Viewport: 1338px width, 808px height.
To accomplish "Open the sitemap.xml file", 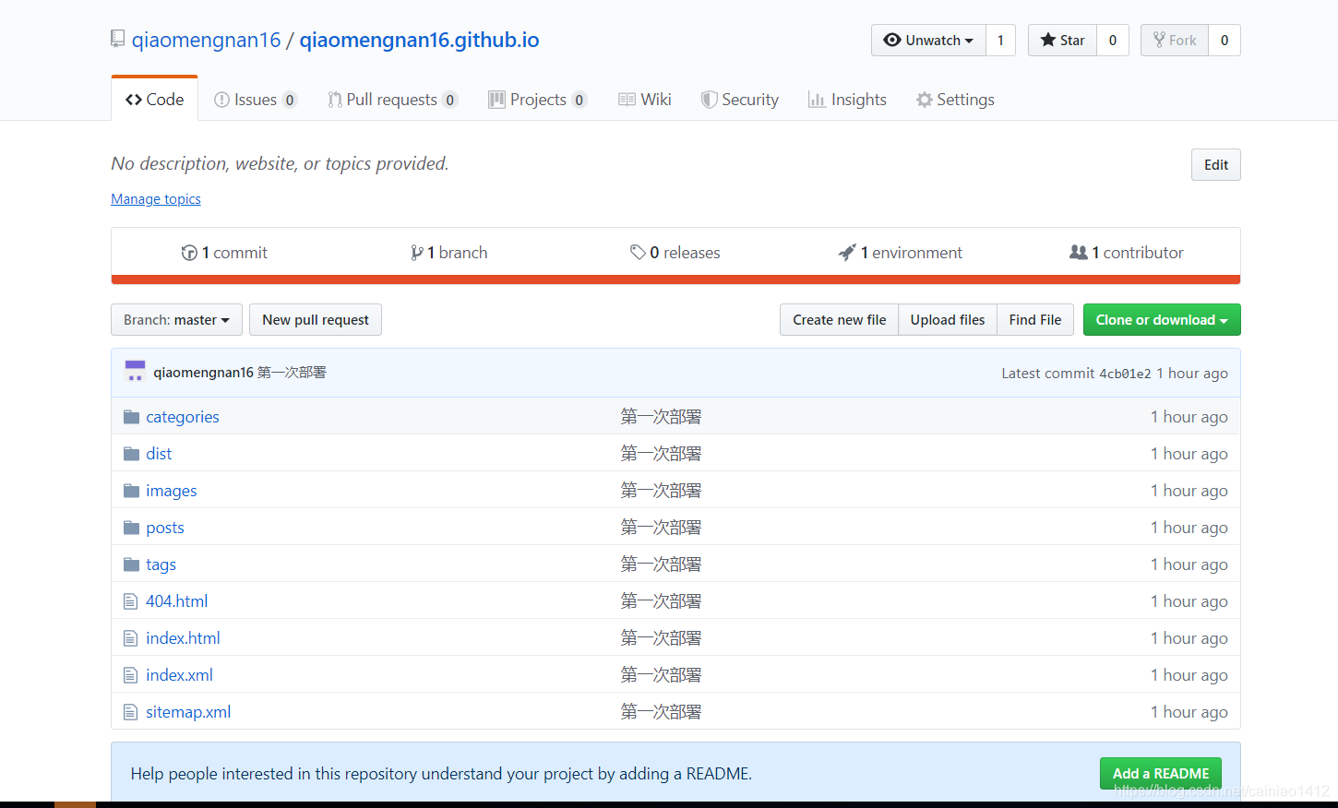I will click(188, 712).
